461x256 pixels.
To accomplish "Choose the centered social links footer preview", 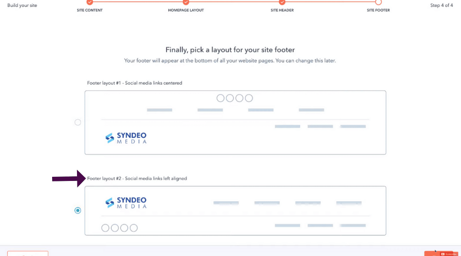I will point(235,122).
